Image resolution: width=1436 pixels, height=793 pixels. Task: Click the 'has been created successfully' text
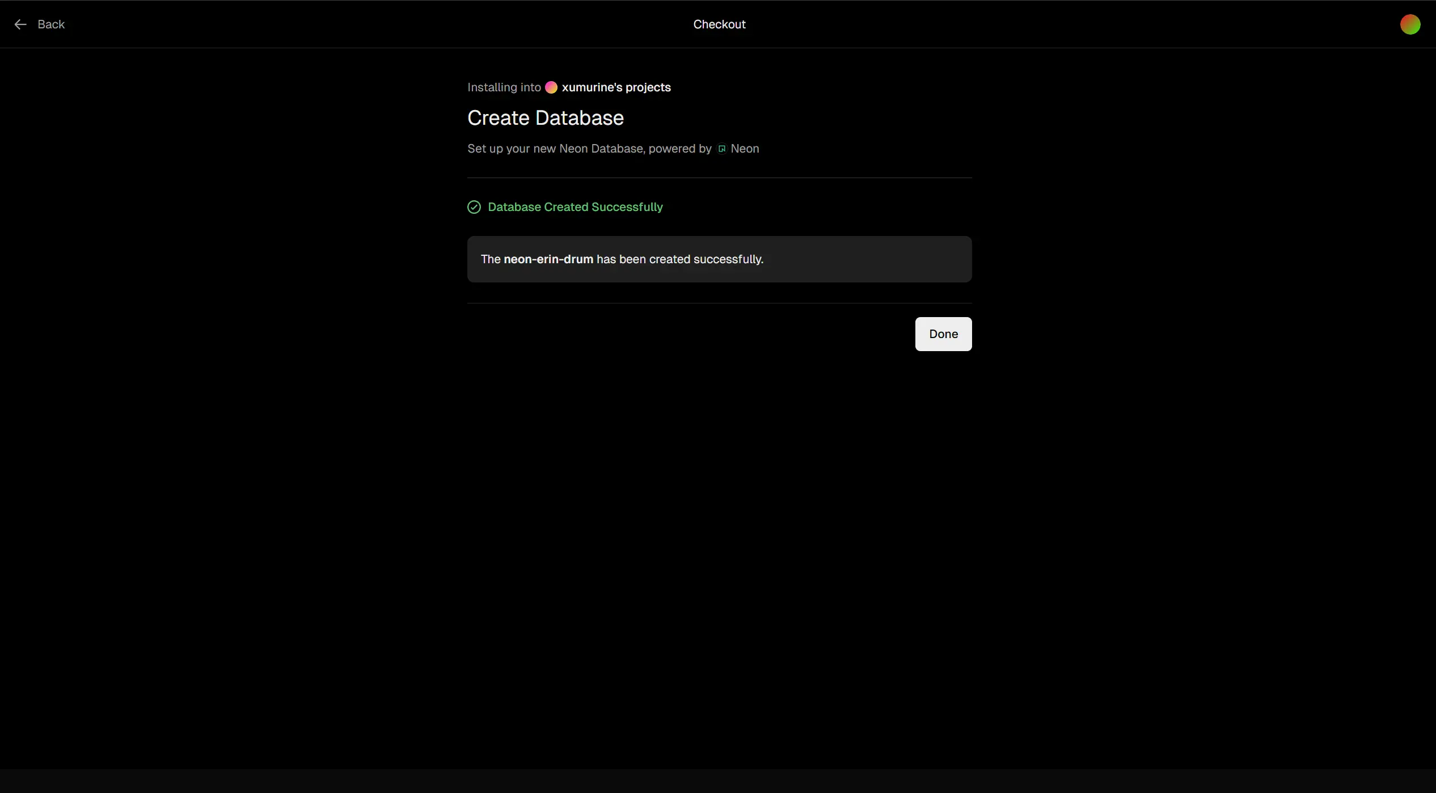[679, 259]
